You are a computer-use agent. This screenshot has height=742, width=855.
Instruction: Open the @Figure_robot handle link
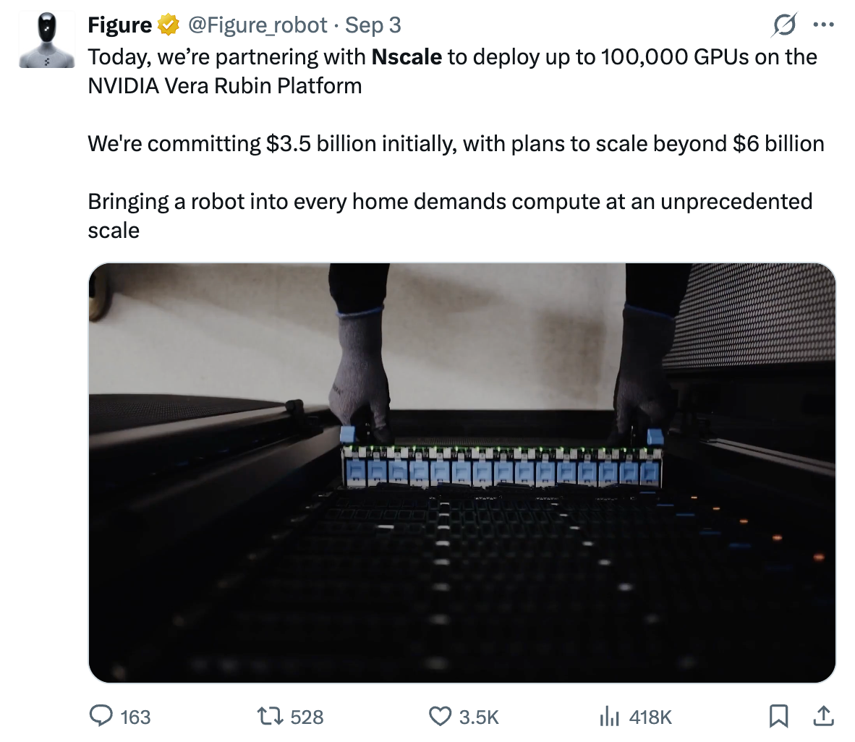[x=258, y=25]
